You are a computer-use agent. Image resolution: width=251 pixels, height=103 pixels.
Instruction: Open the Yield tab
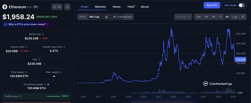coord(131,7)
